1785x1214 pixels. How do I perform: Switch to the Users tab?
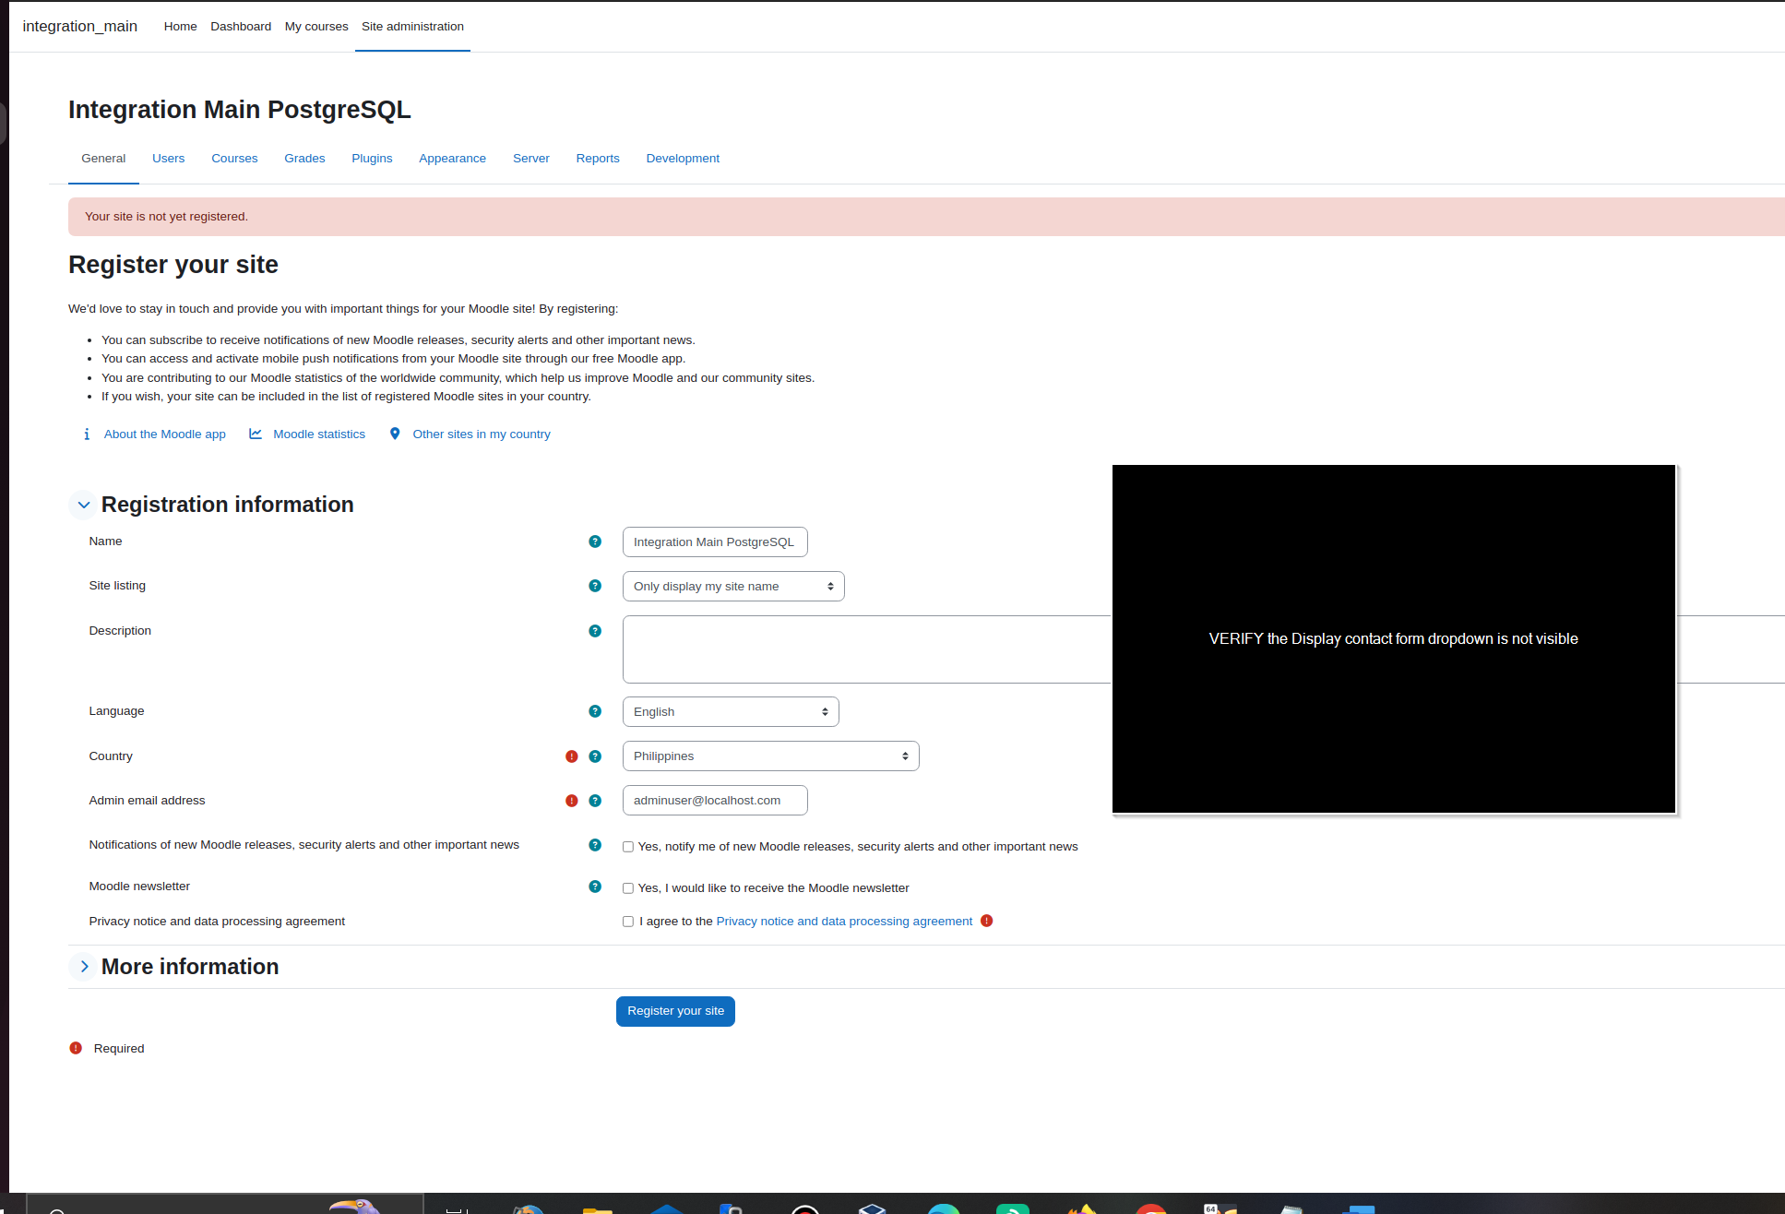[169, 159]
